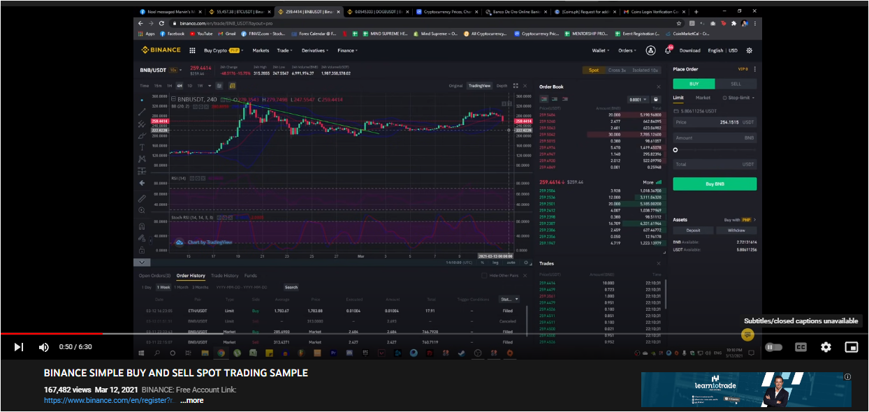869x412 pixels.
Task: Switch chart to Original view
Action: pyautogui.click(x=455, y=86)
